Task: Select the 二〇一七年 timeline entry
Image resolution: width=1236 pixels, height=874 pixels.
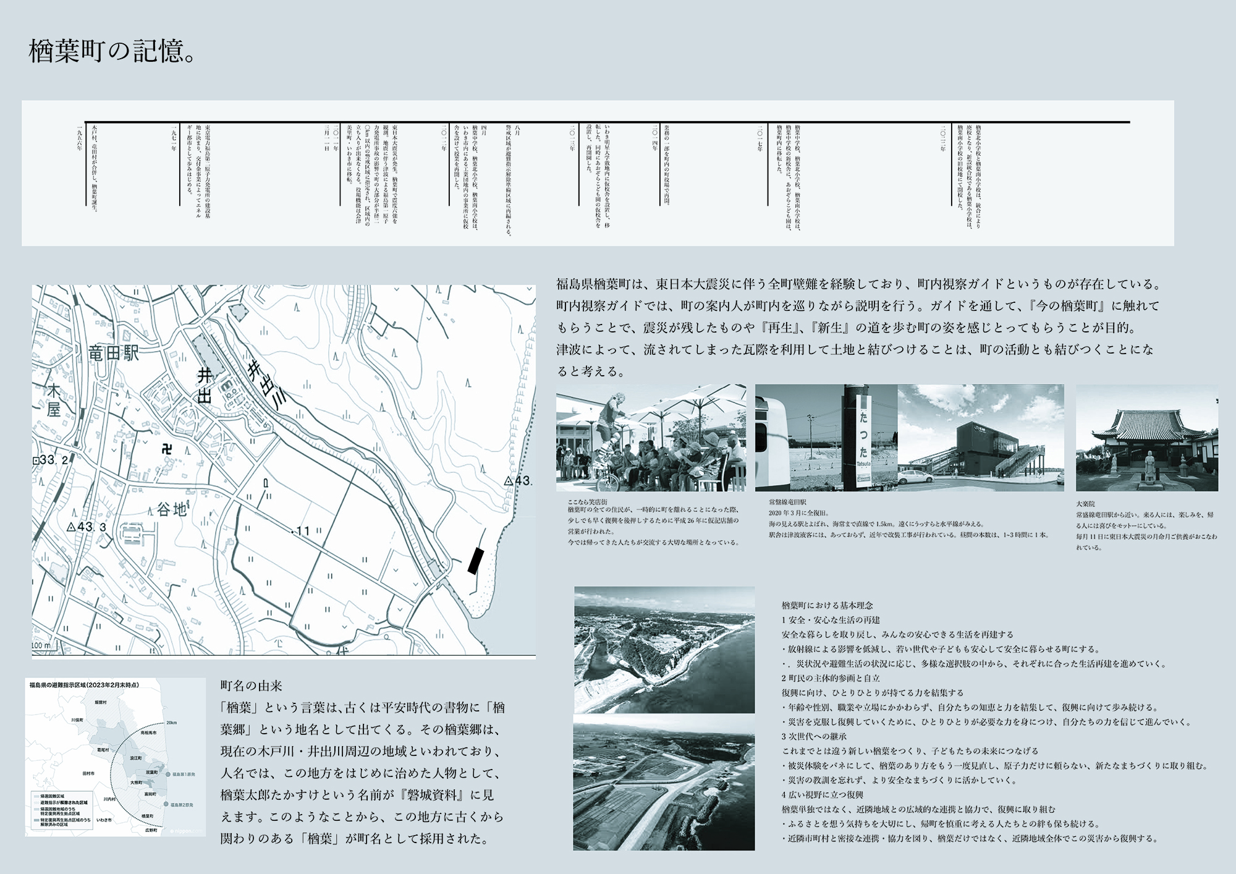Action: tap(761, 139)
